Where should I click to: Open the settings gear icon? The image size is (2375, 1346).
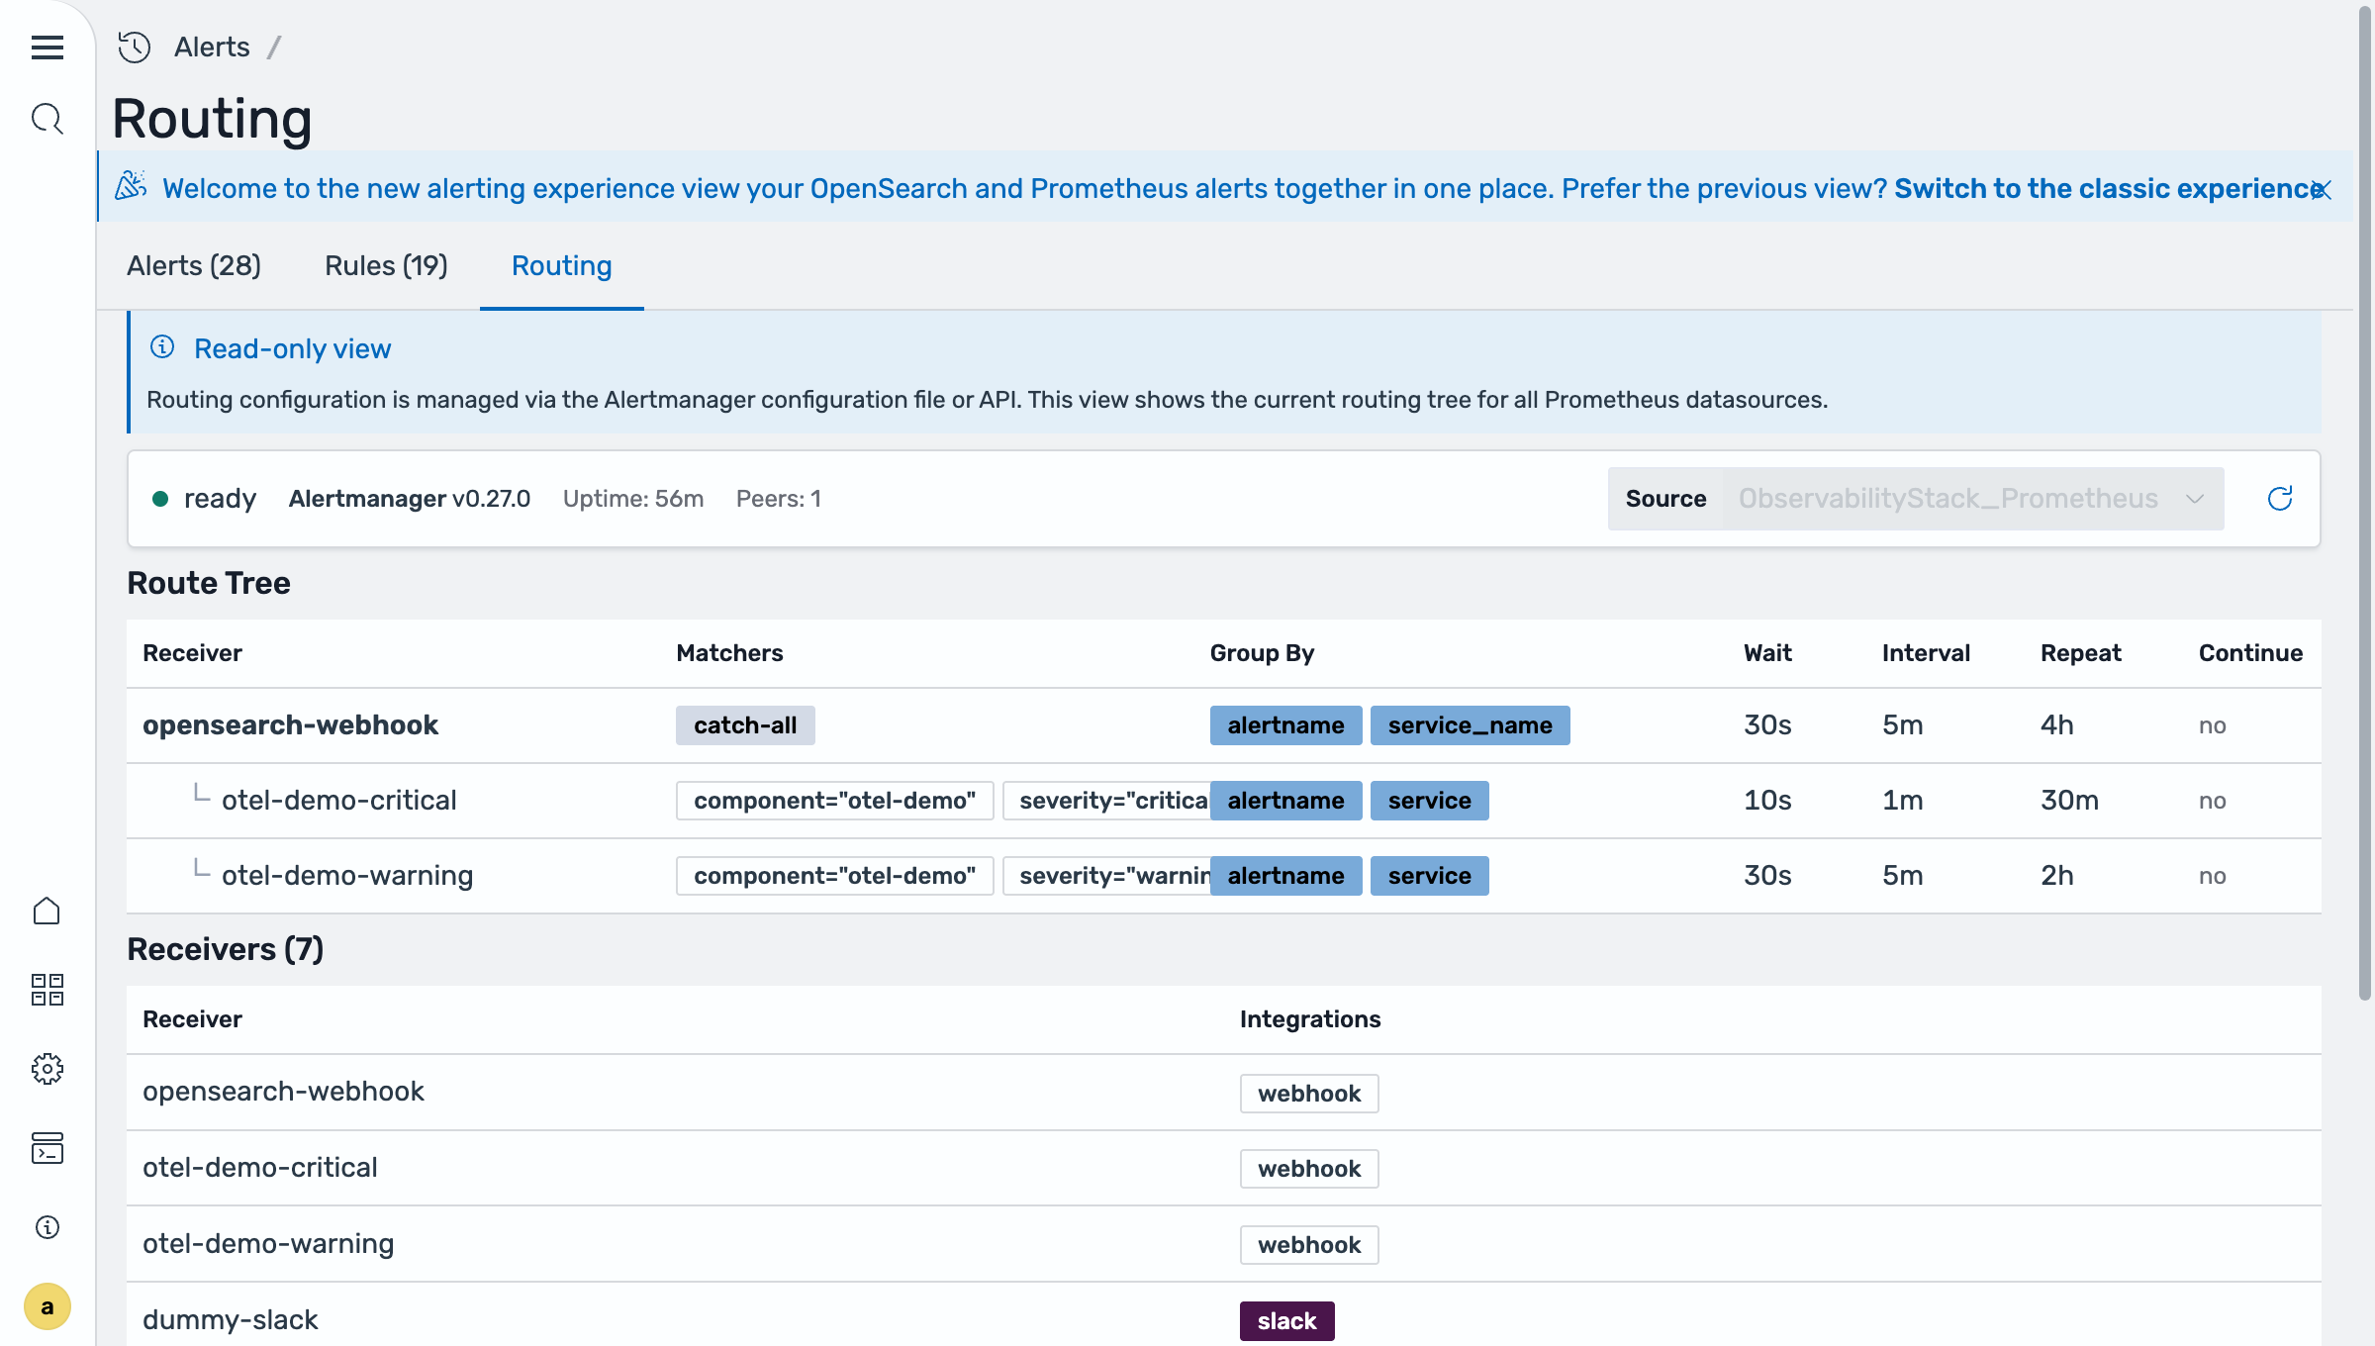click(x=47, y=1069)
